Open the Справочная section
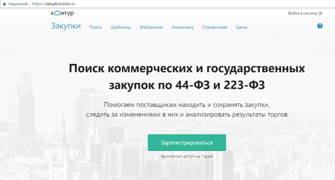335x180 pixels. click(x=215, y=27)
